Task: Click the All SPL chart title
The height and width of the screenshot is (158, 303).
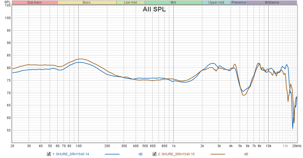Action: pos(155,9)
